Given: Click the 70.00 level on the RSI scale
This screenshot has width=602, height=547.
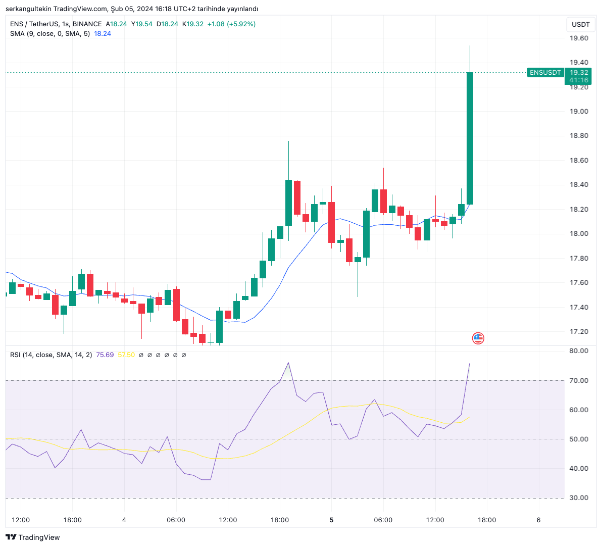Looking at the screenshot, I should click(578, 380).
